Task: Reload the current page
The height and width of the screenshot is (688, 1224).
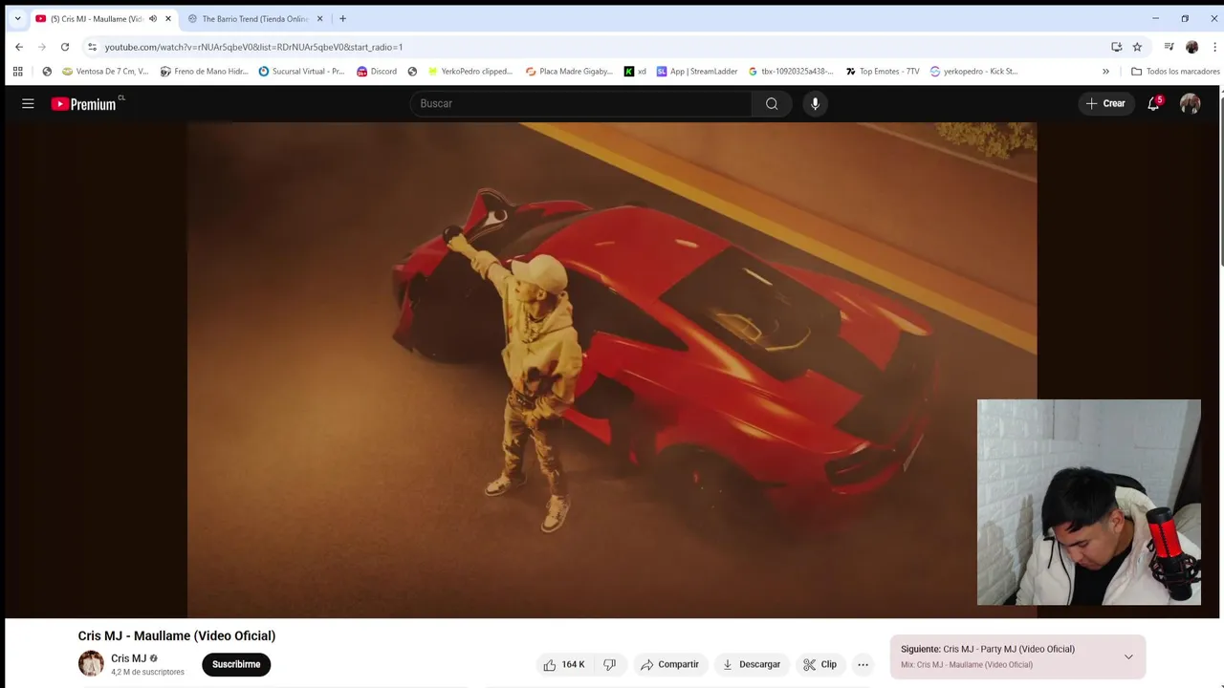Action: [x=64, y=47]
